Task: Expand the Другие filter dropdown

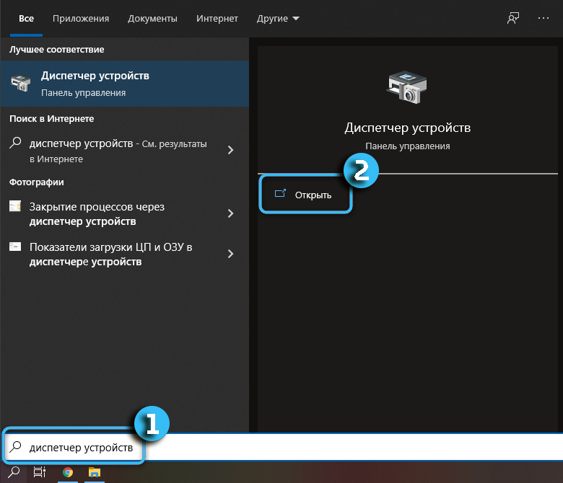Action: 279,18
